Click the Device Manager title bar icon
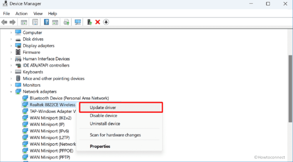293x162 pixels. coord(5,3)
